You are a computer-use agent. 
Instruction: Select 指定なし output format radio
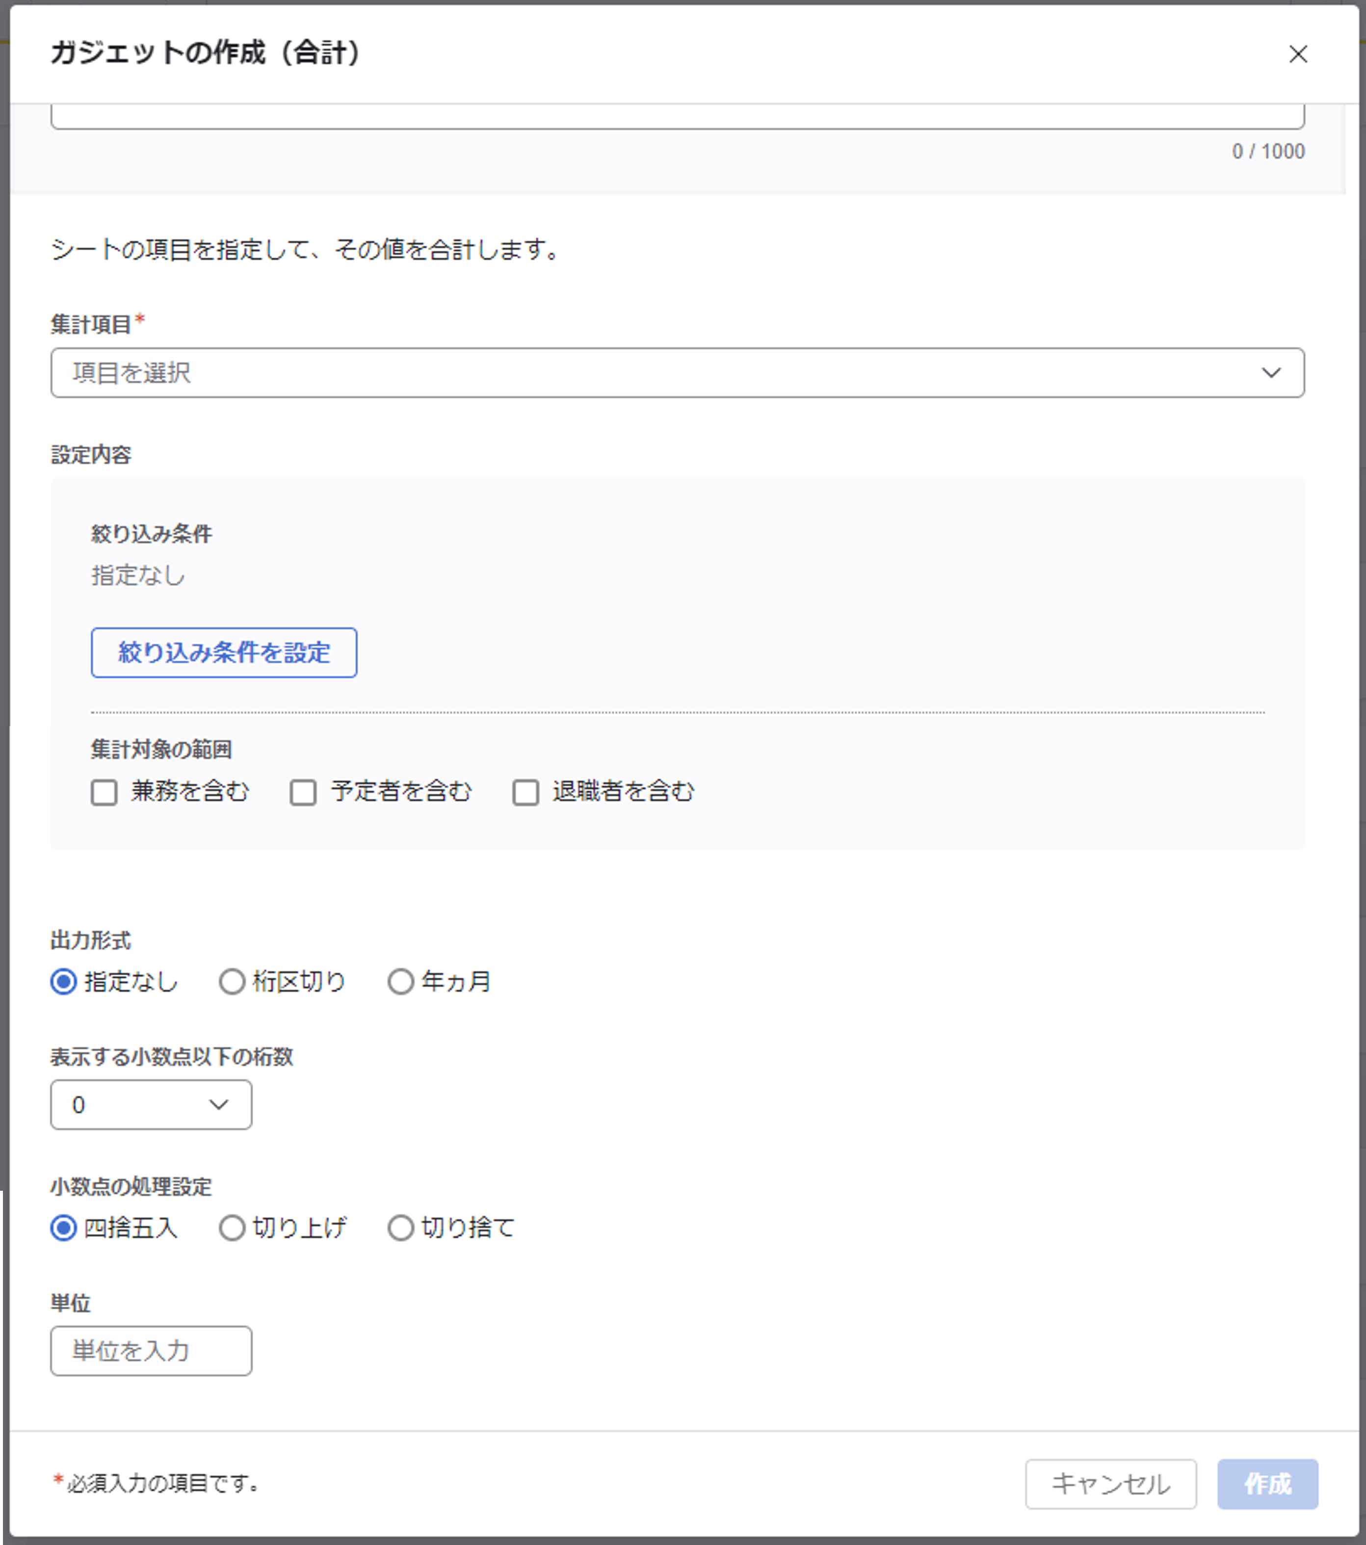pyautogui.click(x=63, y=982)
